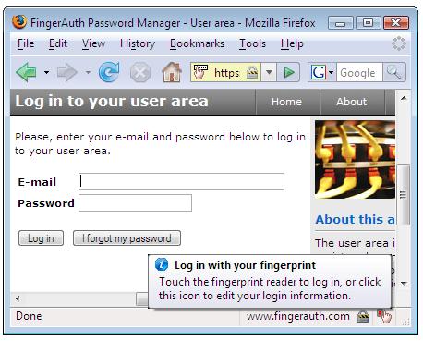Click the vertical scrollbar thumb

tap(403, 194)
